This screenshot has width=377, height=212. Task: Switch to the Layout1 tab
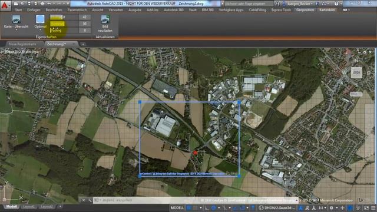pos(29,207)
